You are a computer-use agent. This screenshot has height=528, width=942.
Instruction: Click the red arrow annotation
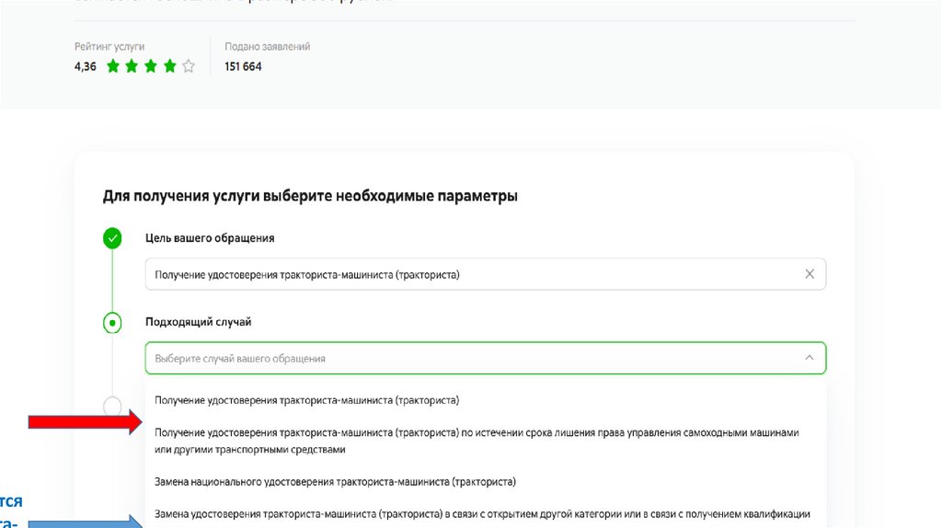pyautogui.click(x=85, y=422)
